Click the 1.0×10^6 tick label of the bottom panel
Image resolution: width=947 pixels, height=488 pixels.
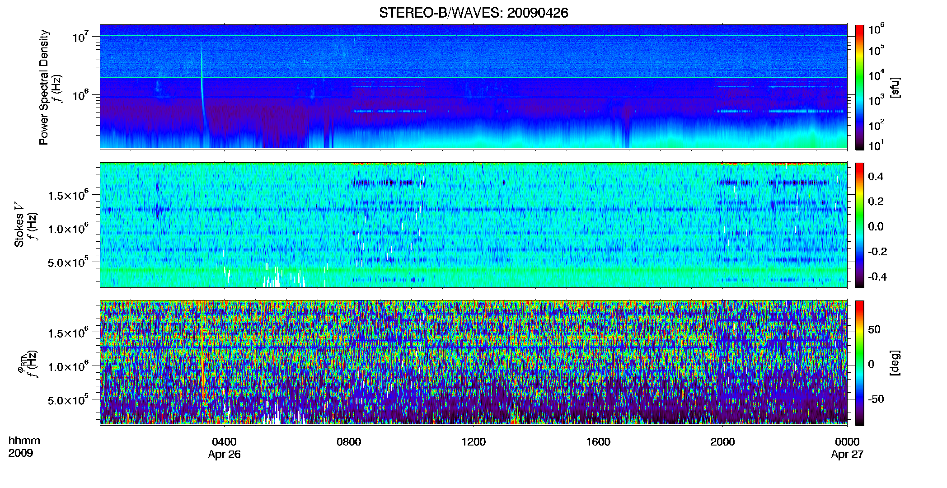click(x=68, y=367)
